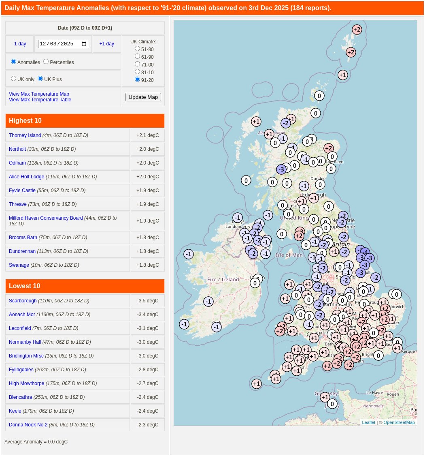Click the Update Map button

[143, 97]
